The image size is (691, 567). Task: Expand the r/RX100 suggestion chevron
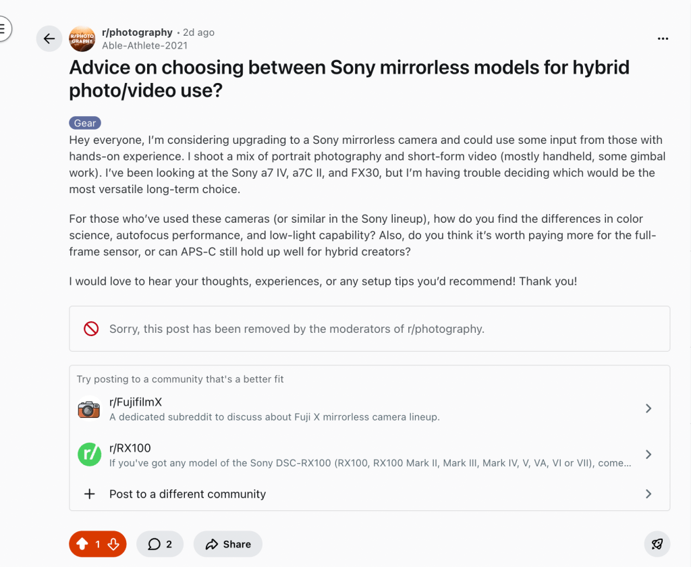point(648,454)
